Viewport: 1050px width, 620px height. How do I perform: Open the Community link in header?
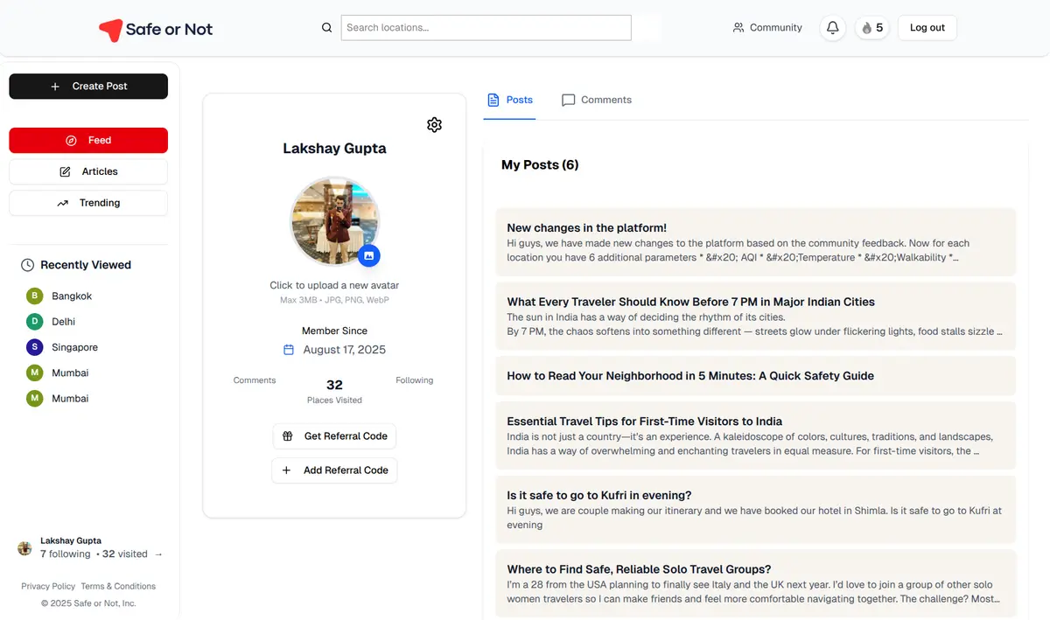[767, 28]
